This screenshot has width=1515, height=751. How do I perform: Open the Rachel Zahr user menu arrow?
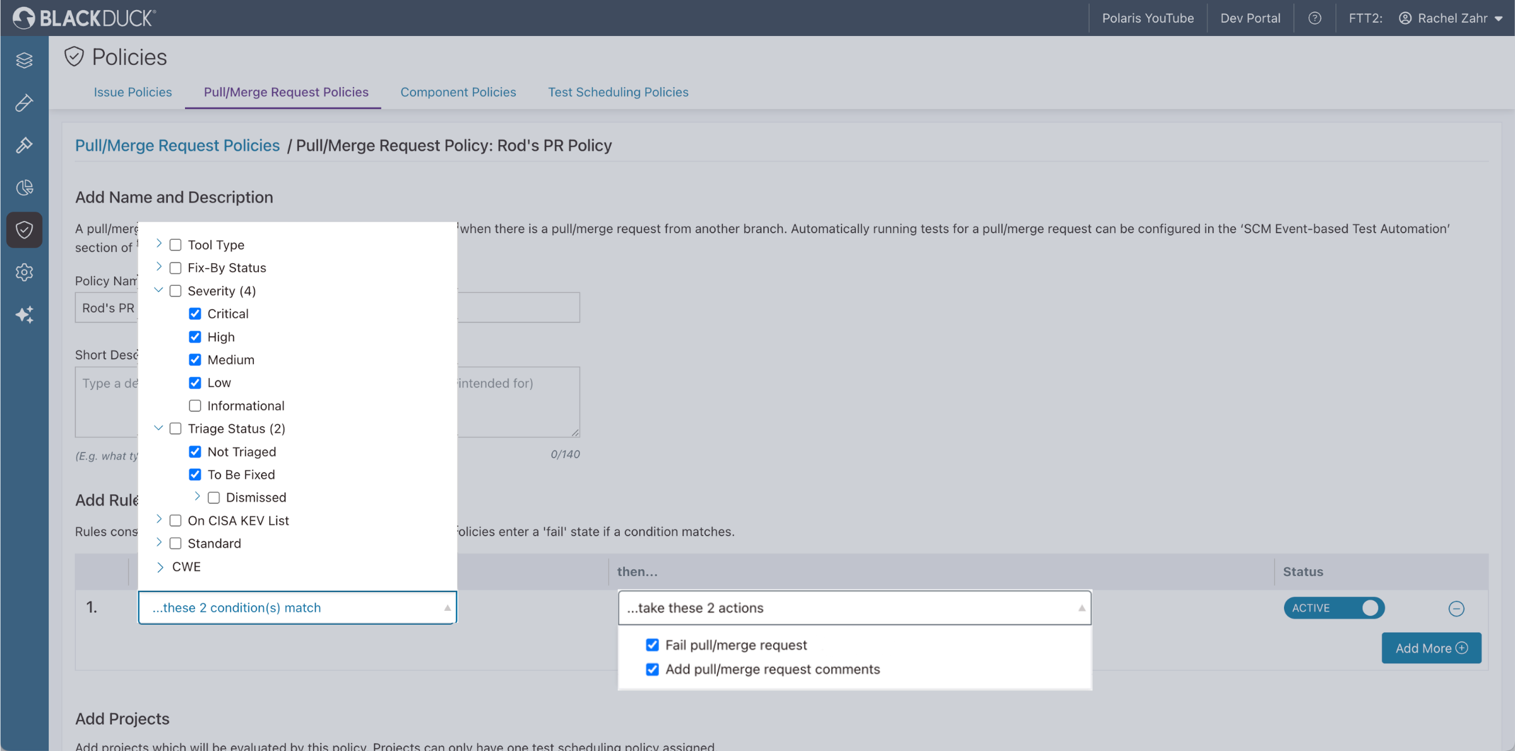tap(1499, 19)
